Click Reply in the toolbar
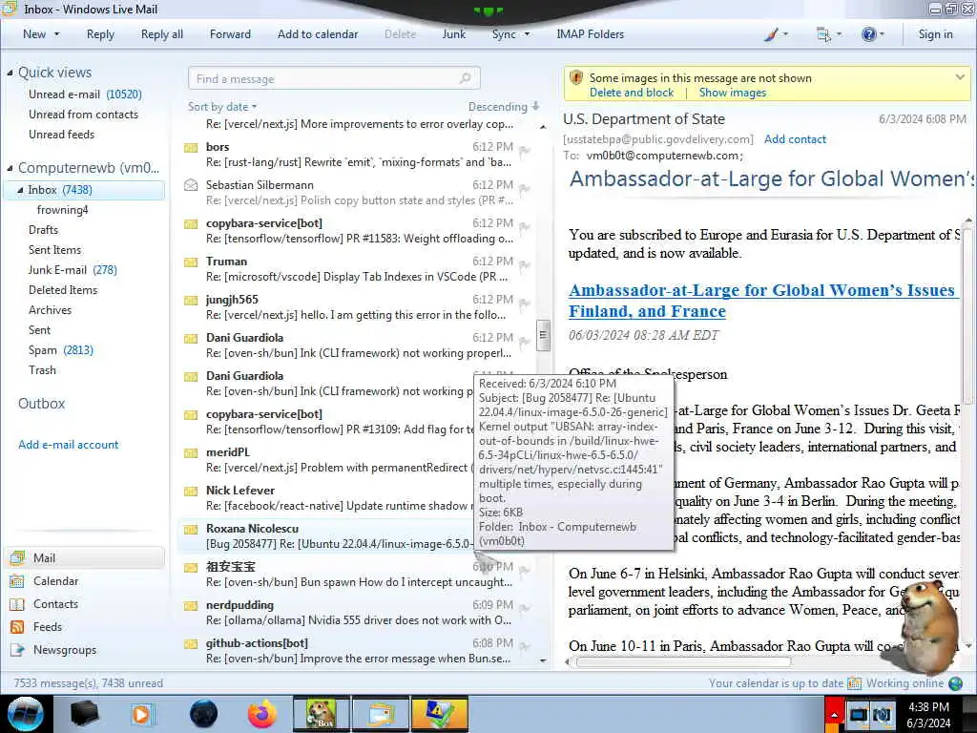The image size is (977, 733). (100, 34)
